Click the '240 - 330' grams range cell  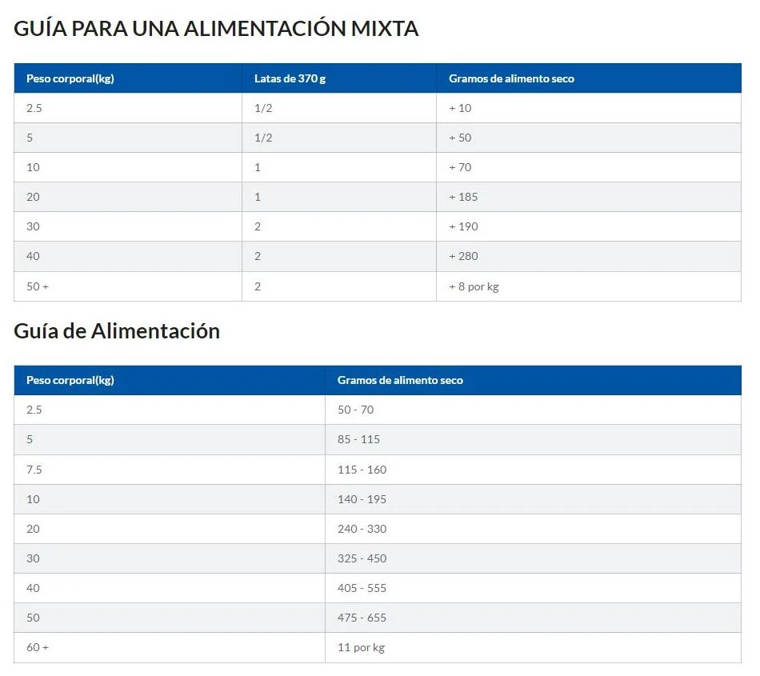pos(362,529)
